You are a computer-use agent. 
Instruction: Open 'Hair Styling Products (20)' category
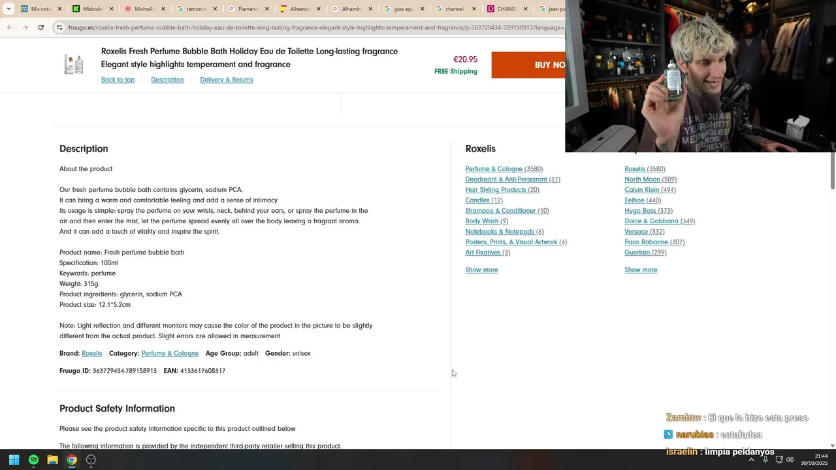pos(502,190)
